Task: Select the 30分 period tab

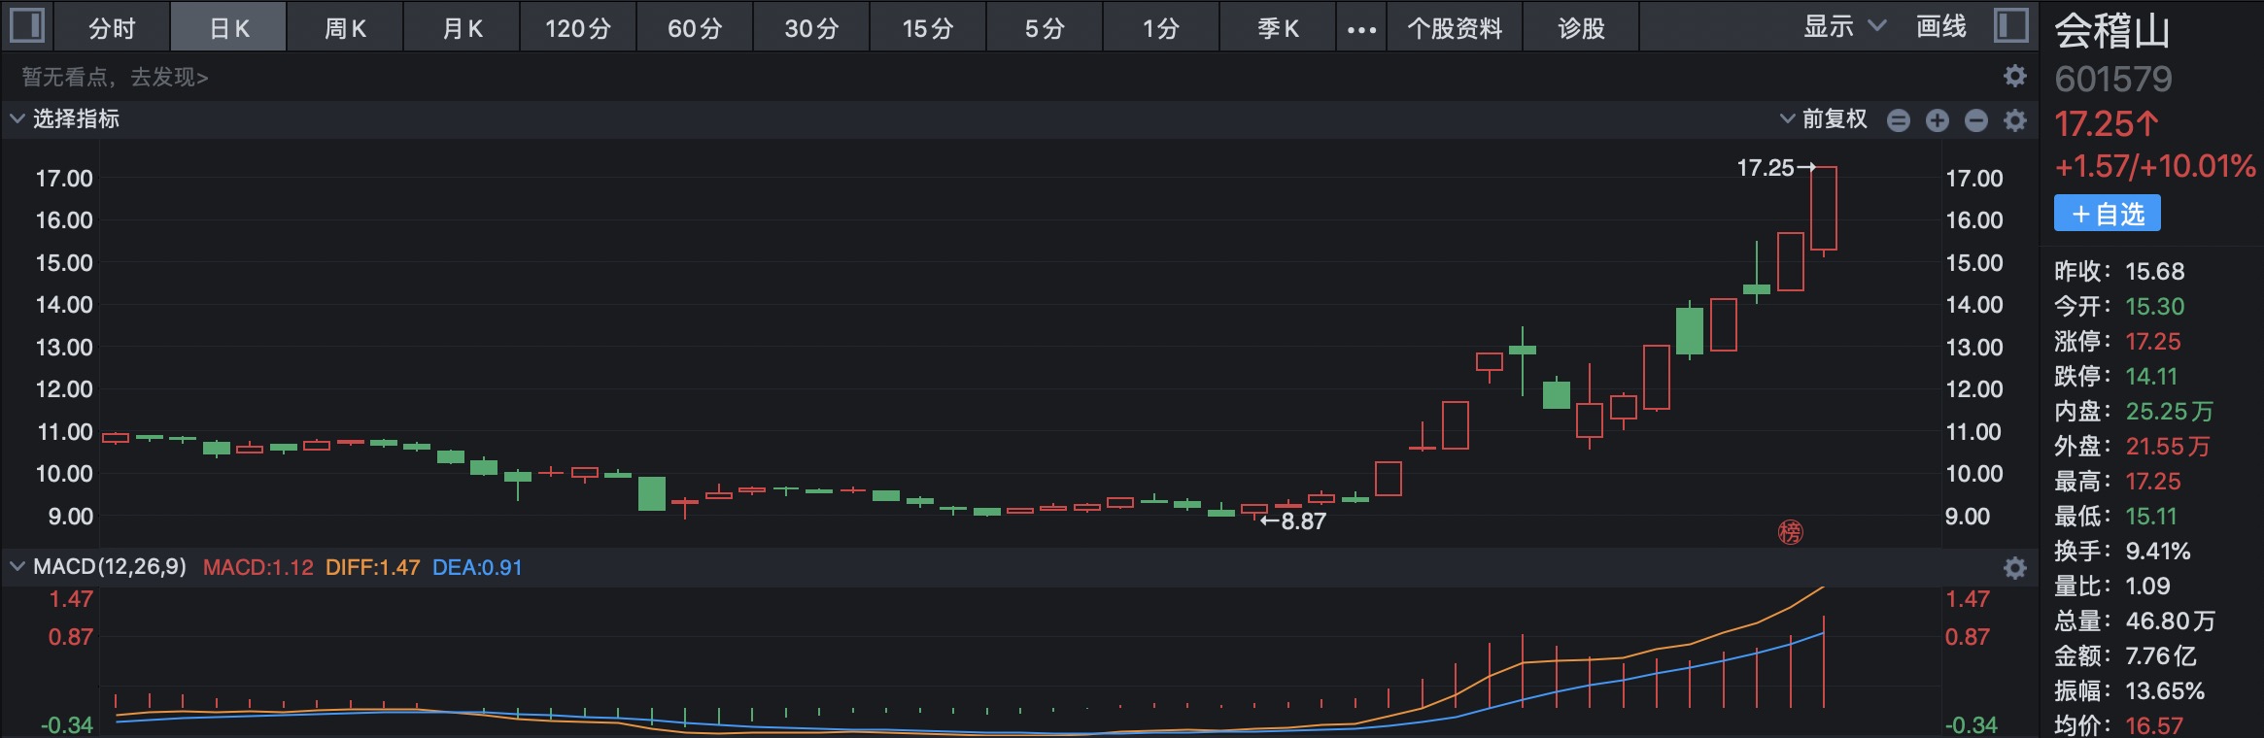Action: click(x=811, y=28)
